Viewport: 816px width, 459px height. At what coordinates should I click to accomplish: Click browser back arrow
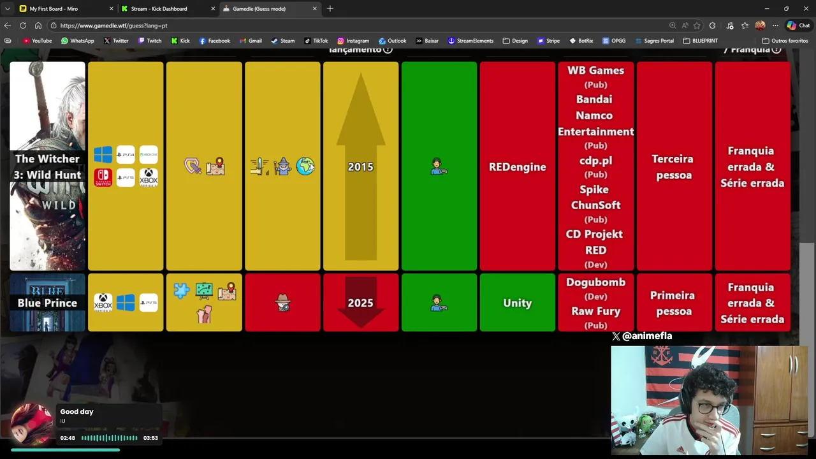coord(8,25)
